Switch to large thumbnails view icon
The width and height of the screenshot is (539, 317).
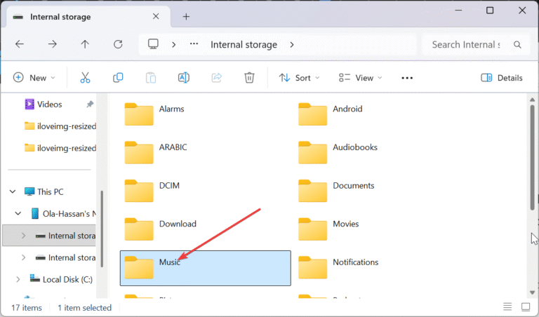pos(526,306)
